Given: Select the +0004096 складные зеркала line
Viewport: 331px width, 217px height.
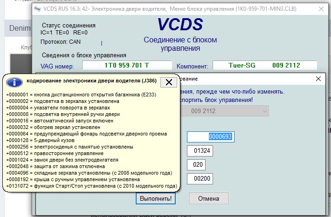Looking at the screenshot, I should (89, 173).
